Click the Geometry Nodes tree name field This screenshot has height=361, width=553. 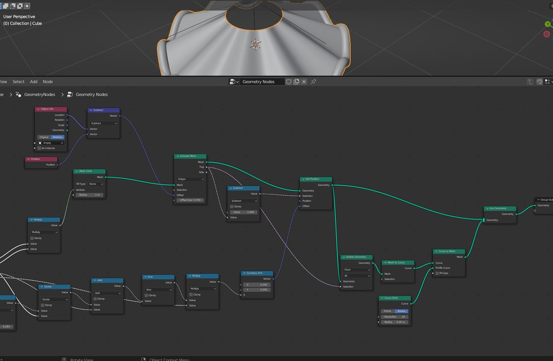(x=263, y=82)
